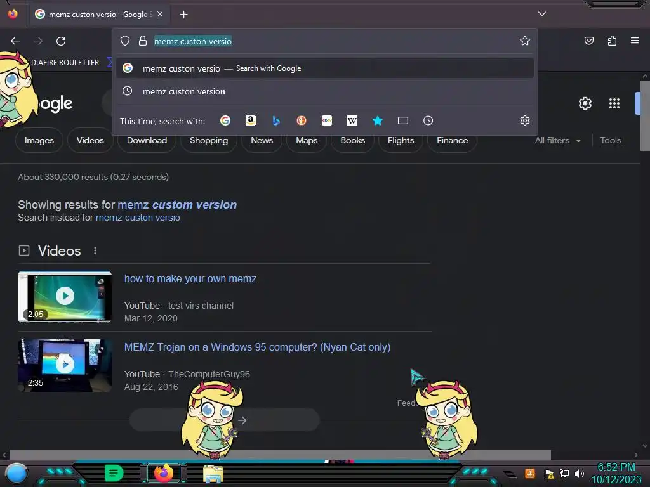
Task: Click the MEDIAFIRE ROULETTER bookmark
Action: (63, 63)
